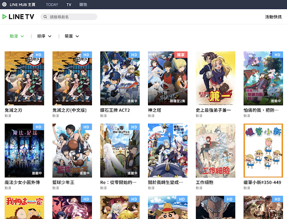Open the 魔法少女小圓外傳 poster
The height and width of the screenshot is (219, 287).
24,150
